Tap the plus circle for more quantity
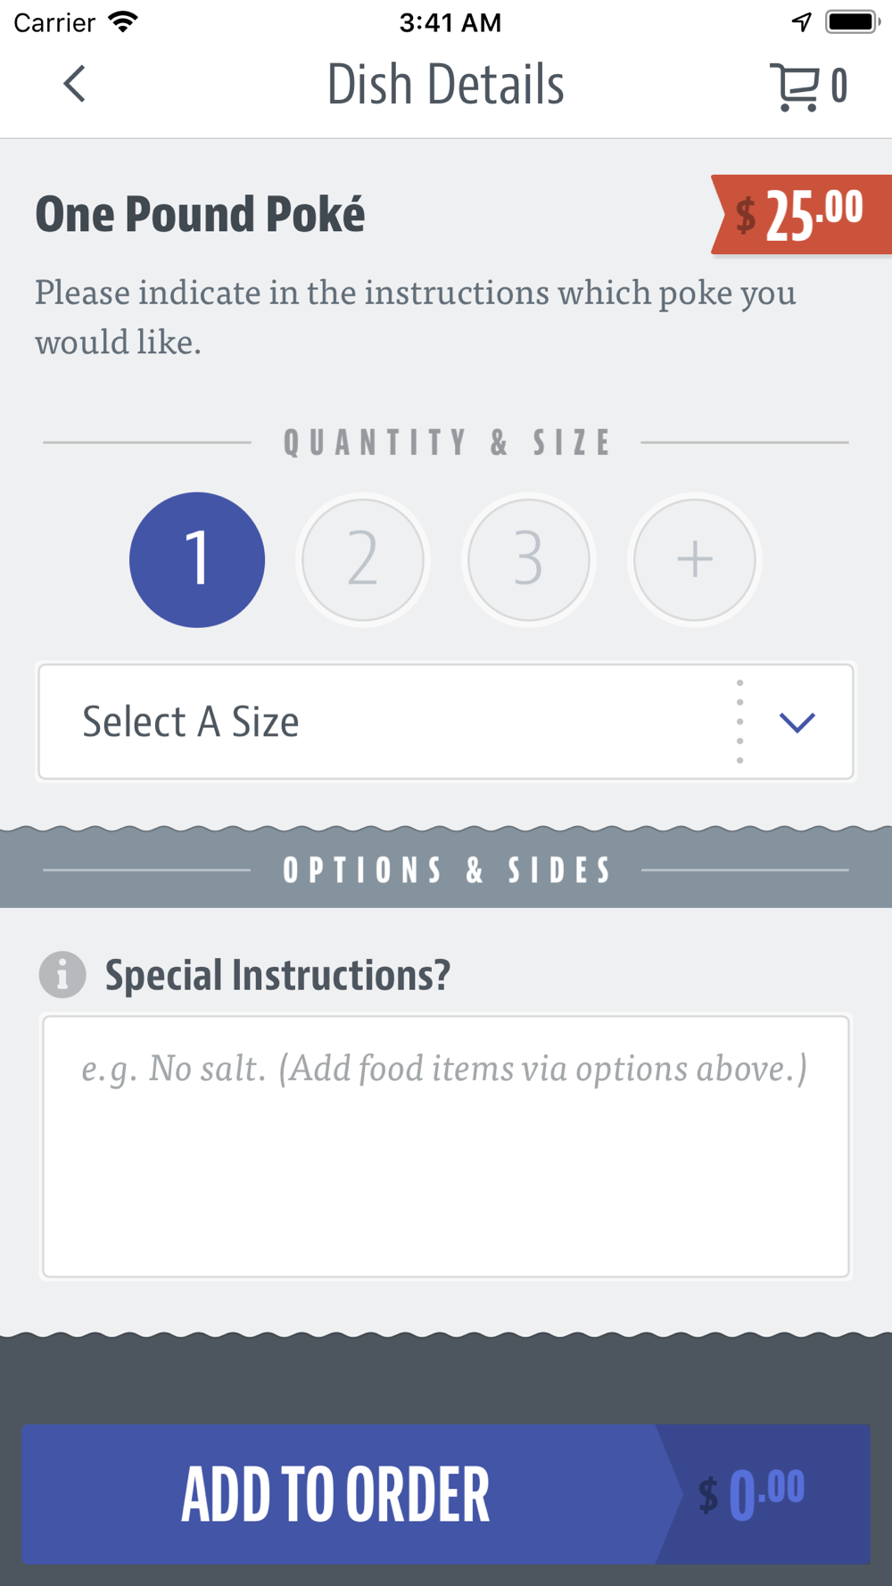 pyautogui.click(x=694, y=559)
